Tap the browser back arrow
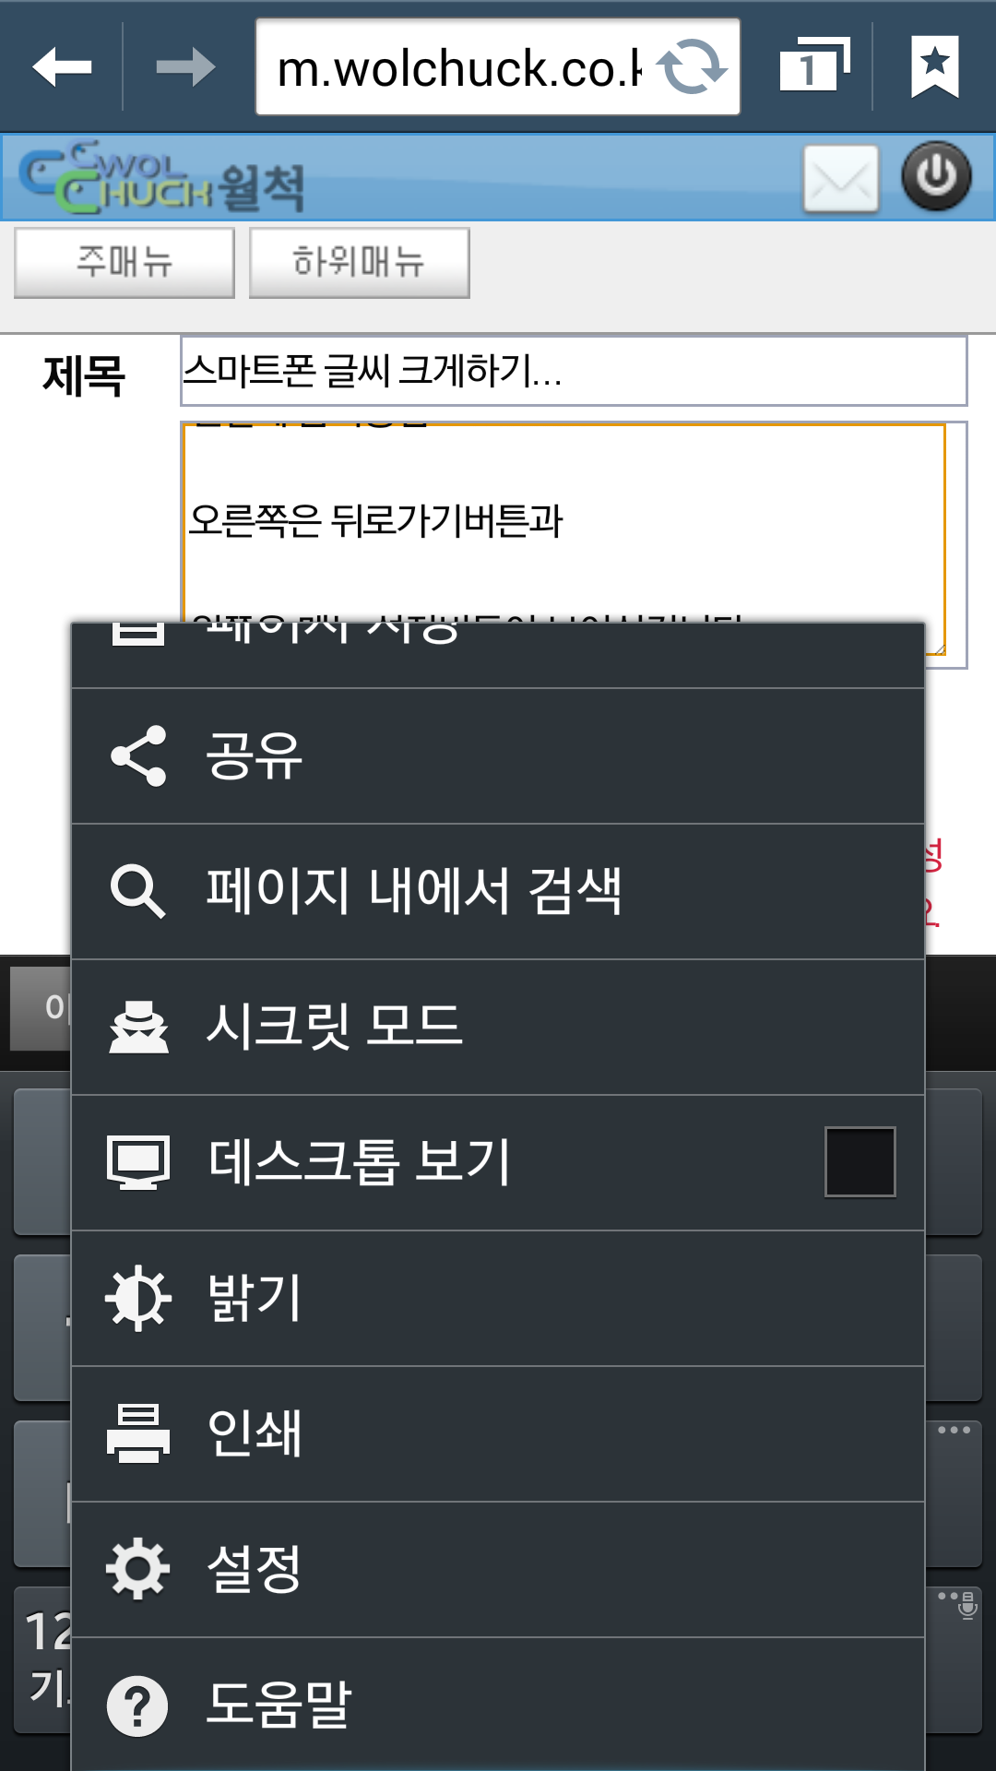The width and height of the screenshot is (996, 1771). [62, 67]
